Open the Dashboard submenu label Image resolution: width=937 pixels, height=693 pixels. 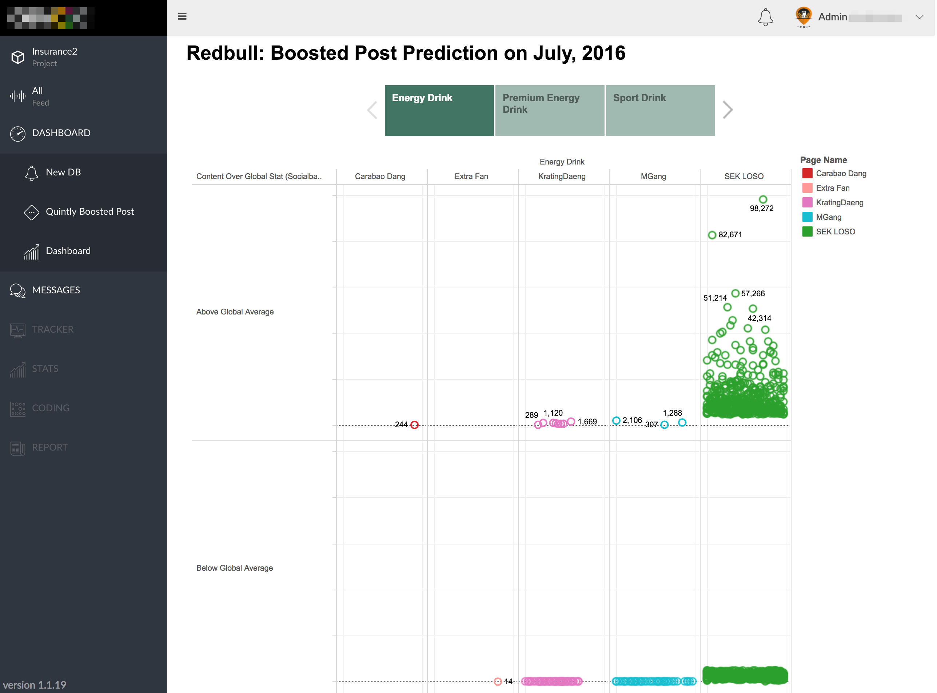68,251
